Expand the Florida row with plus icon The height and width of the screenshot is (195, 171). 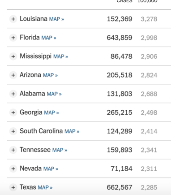(x=13, y=38)
